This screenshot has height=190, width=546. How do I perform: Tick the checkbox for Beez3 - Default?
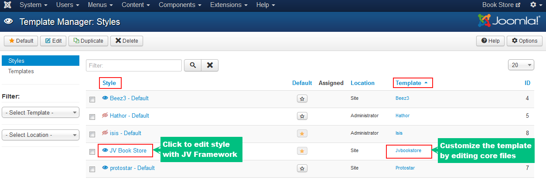pyautogui.click(x=92, y=100)
